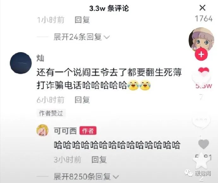Tap the star favorite icon
This screenshot has width=218, height=183.
(x=201, y=161)
